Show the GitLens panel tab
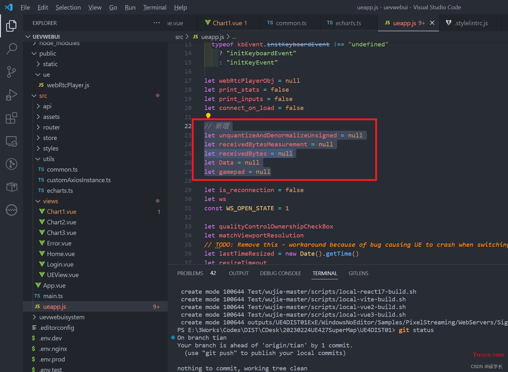The height and width of the screenshot is (372, 508). 358,273
